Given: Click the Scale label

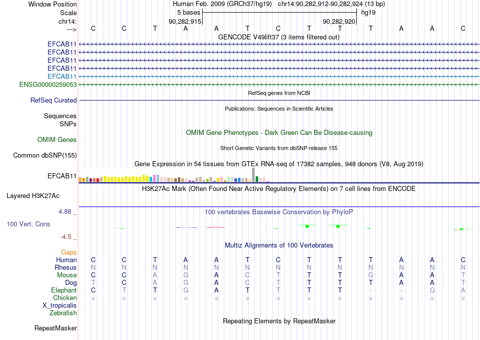Looking at the screenshot, I should tap(68, 13).
